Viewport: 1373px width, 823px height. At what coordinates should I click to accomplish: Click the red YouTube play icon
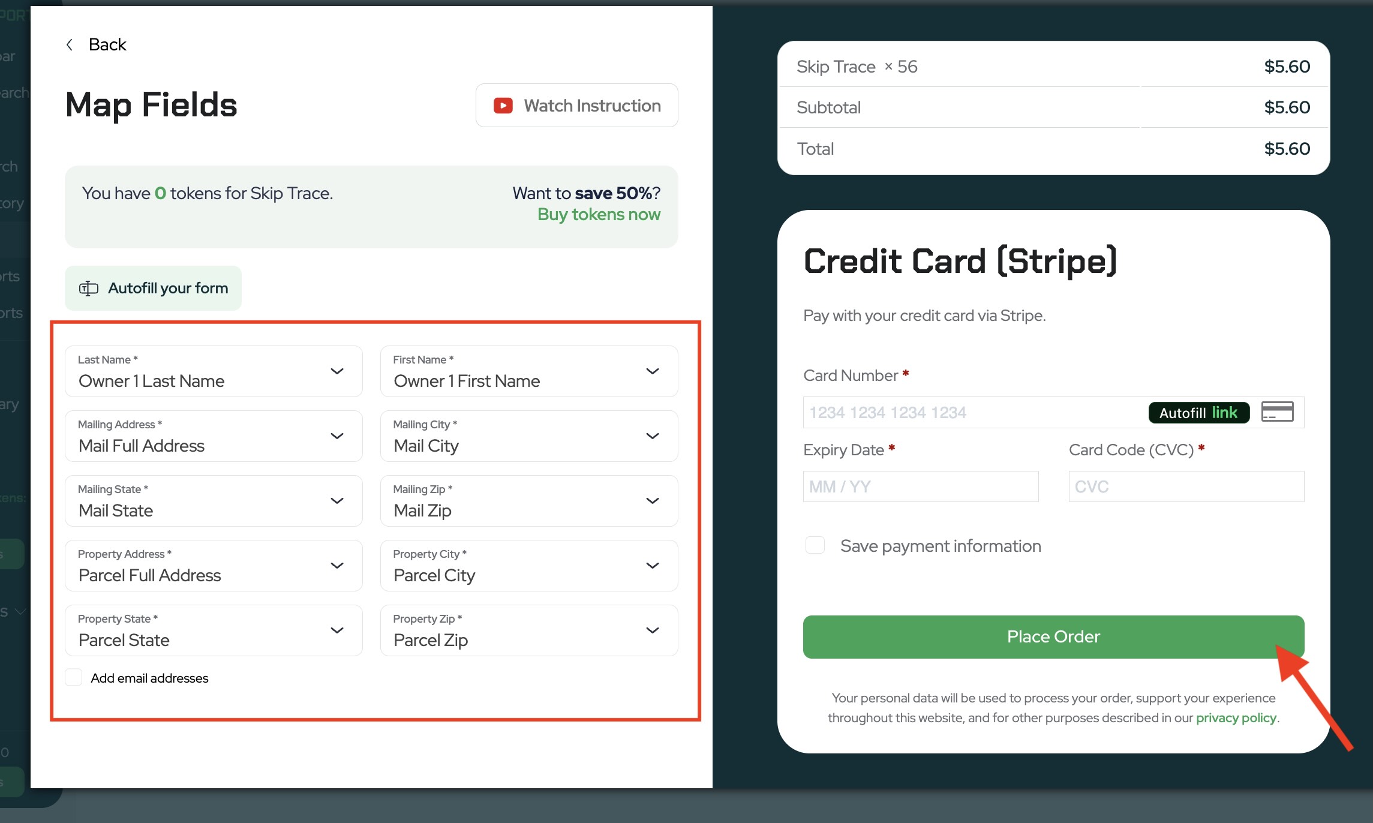point(503,106)
